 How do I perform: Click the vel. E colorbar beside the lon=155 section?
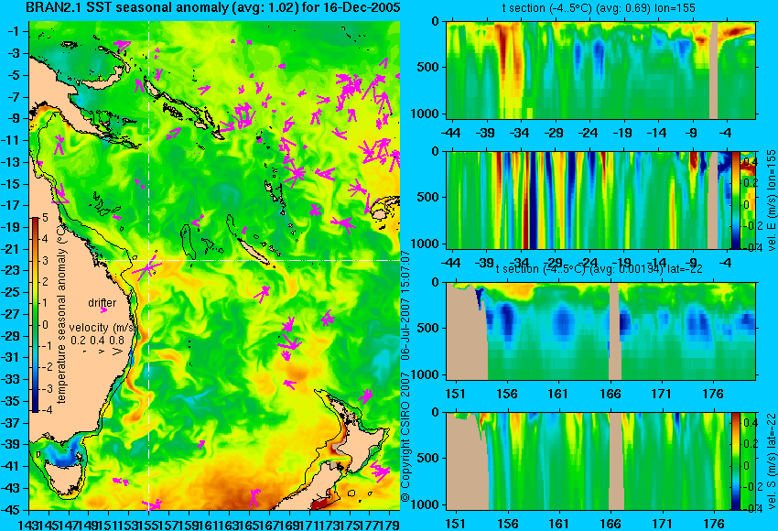click(736, 200)
